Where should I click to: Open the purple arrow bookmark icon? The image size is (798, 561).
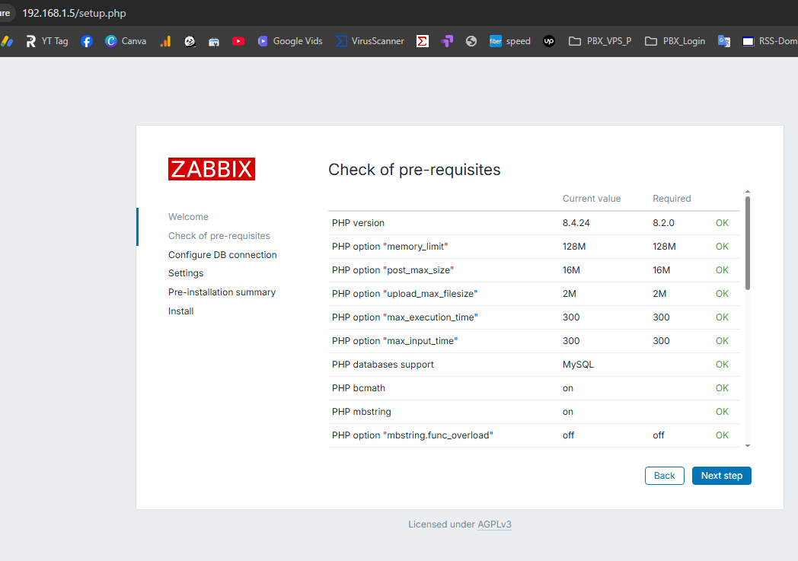pyautogui.click(x=447, y=41)
